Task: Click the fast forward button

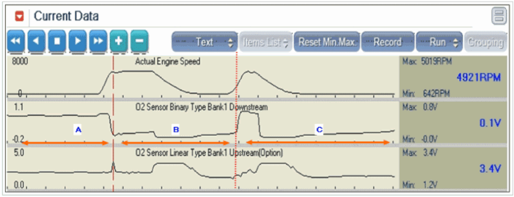Action: click(x=98, y=41)
